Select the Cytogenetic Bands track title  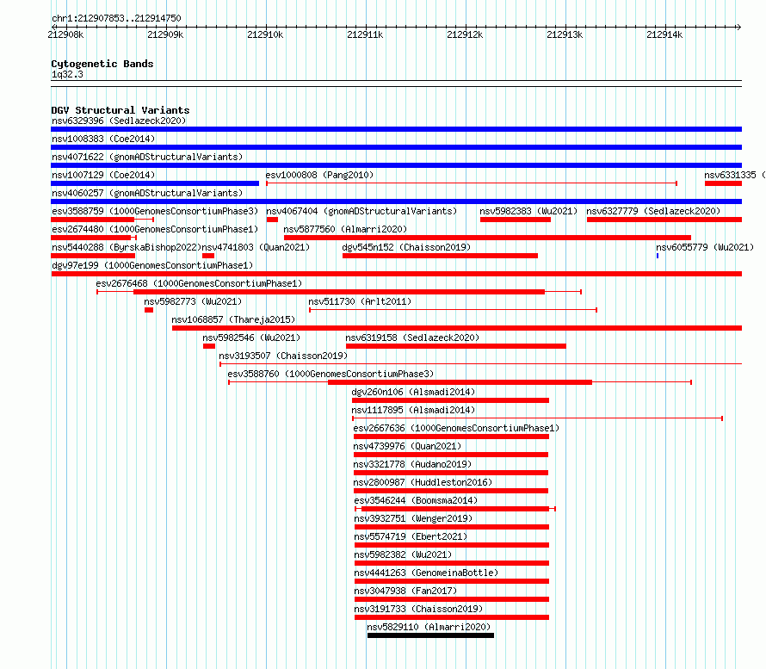tap(102, 64)
